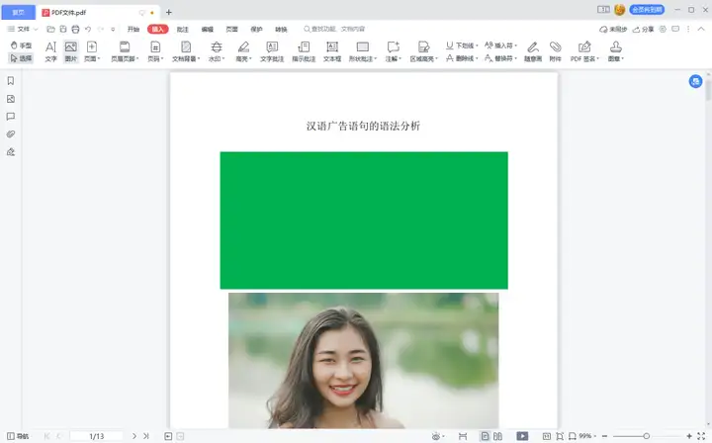Screen dimensions: 712x443
Task: Print the document via the printer icon
Action: point(75,29)
